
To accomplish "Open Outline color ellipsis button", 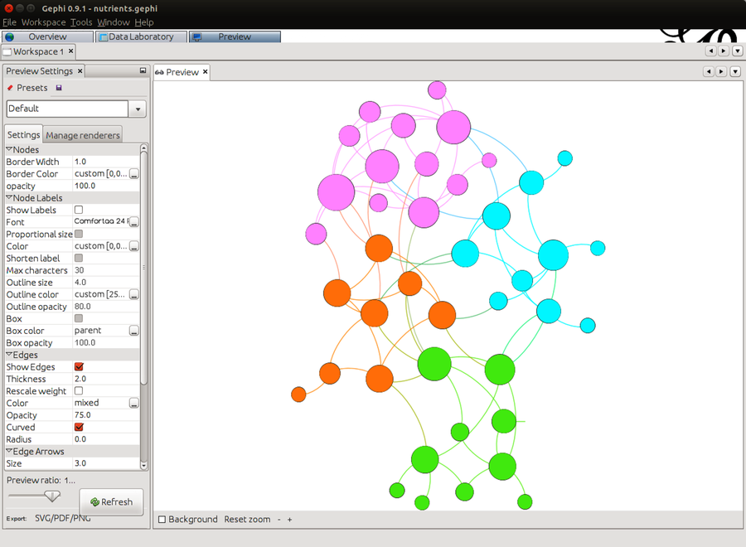I will (134, 295).
